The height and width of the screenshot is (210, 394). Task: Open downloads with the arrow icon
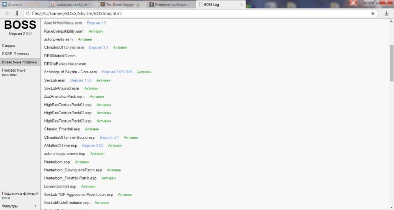coord(387,13)
